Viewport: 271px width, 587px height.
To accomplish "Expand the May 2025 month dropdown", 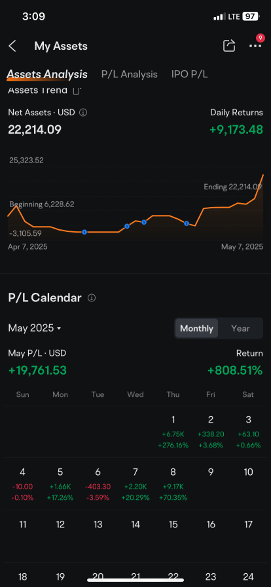I will click(35, 328).
